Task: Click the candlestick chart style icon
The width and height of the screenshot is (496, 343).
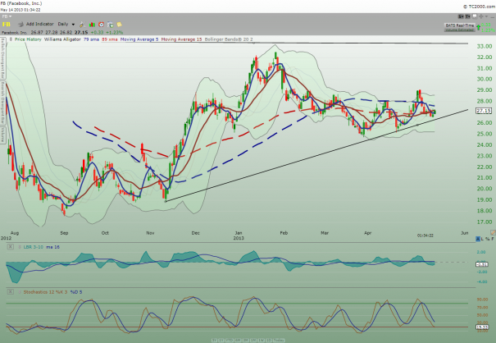Action: click(x=92, y=25)
